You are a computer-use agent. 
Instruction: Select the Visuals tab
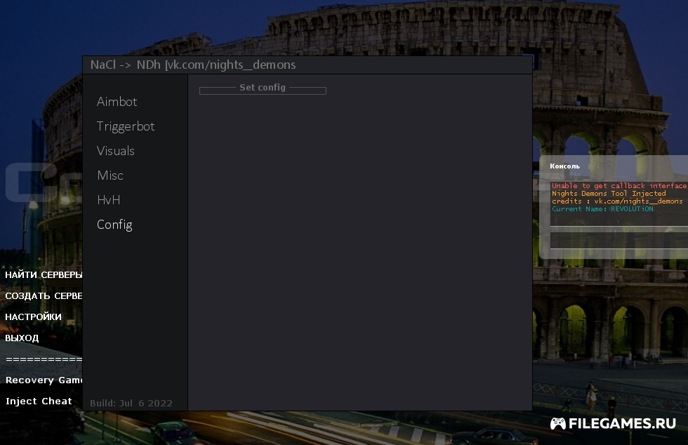[115, 150]
